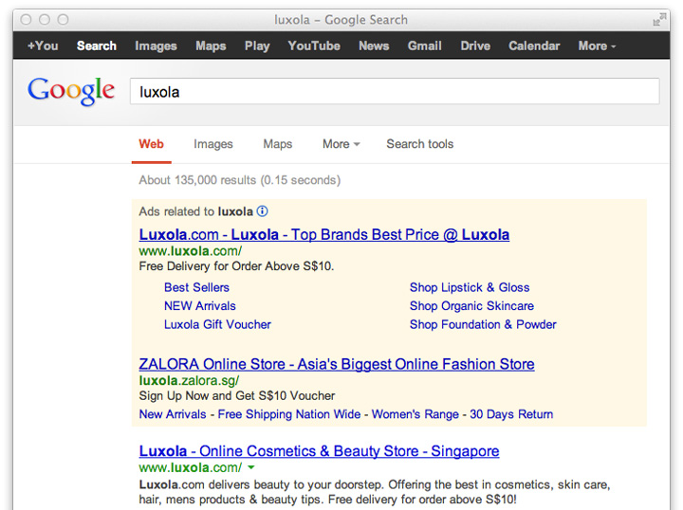This screenshot has width=683, height=510.
Task: Click Sign Up Now and Get S$10 Voucher
Action: click(237, 396)
